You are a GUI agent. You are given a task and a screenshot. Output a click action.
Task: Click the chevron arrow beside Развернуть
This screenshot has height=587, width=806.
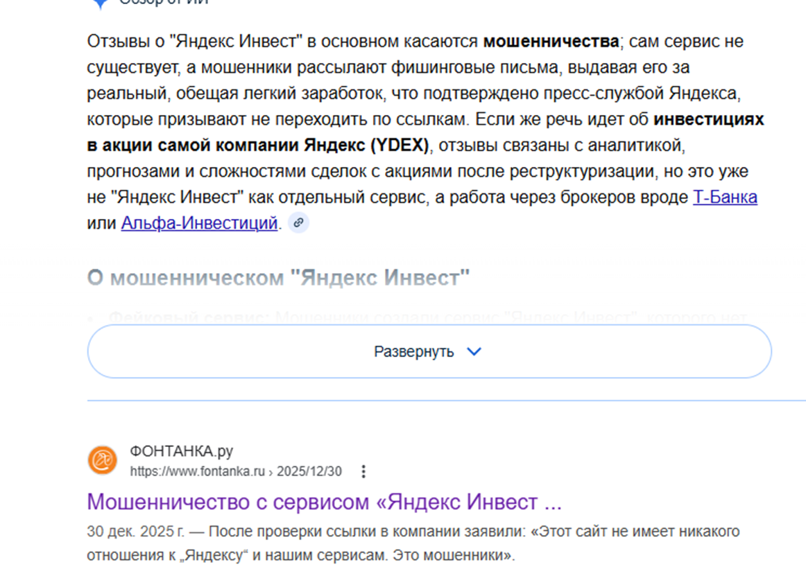(x=474, y=351)
